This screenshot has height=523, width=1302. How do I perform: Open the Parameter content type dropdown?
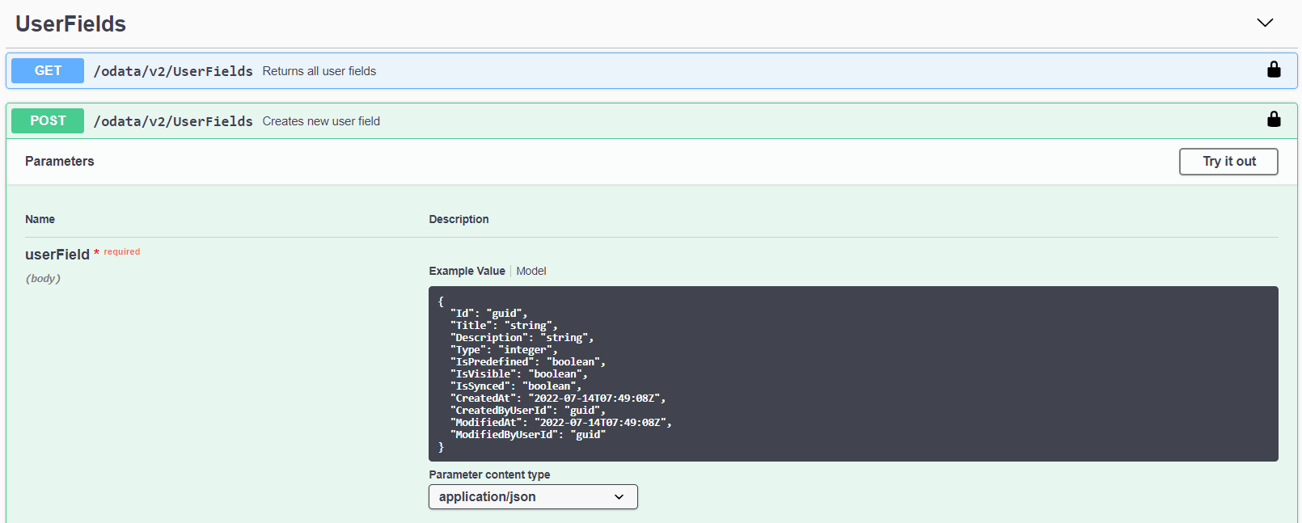tap(533, 496)
